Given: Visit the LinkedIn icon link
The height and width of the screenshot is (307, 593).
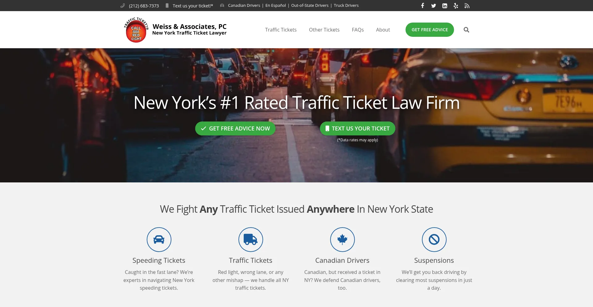Looking at the screenshot, I should 445,6.
